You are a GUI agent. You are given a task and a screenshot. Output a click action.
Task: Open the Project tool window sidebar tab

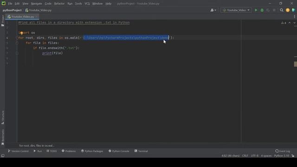click(x=3, y=20)
